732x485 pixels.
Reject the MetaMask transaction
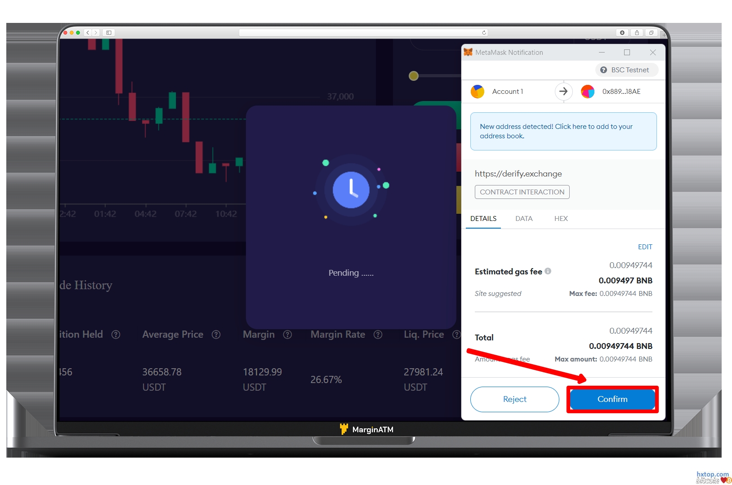[x=515, y=399]
